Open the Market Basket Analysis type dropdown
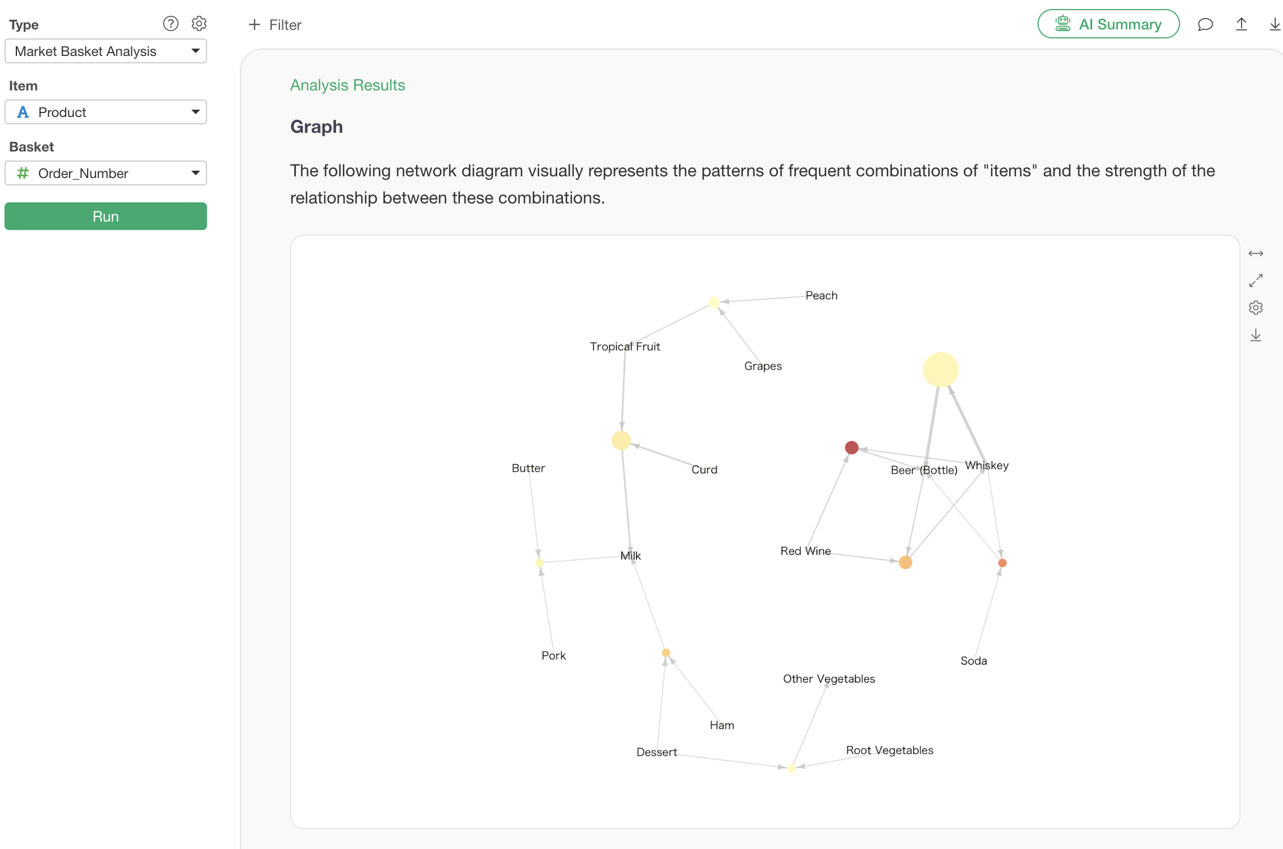 [x=106, y=51]
